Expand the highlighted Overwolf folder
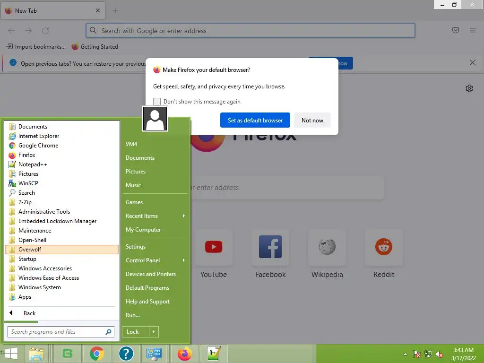Image resolution: width=484 pixels, height=363 pixels. click(62, 250)
